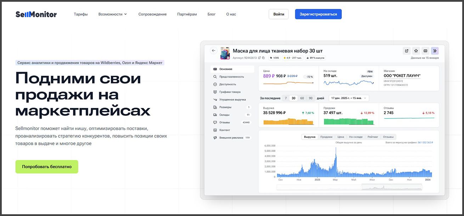Click the Доступен status badge
The image size is (464, 216).
point(367,76)
